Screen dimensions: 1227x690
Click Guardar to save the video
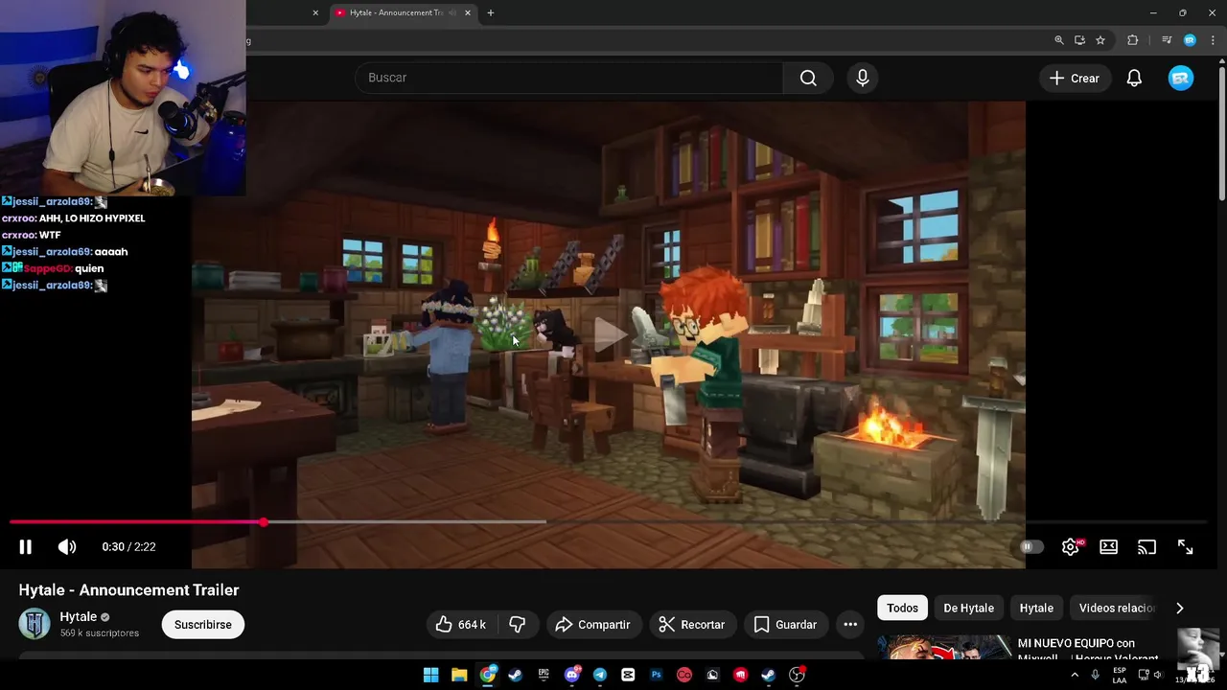[785, 624]
